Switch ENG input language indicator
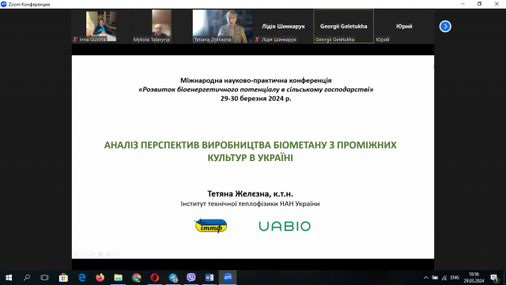Viewport: 506px width, 285px height. (x=455, y=278)
